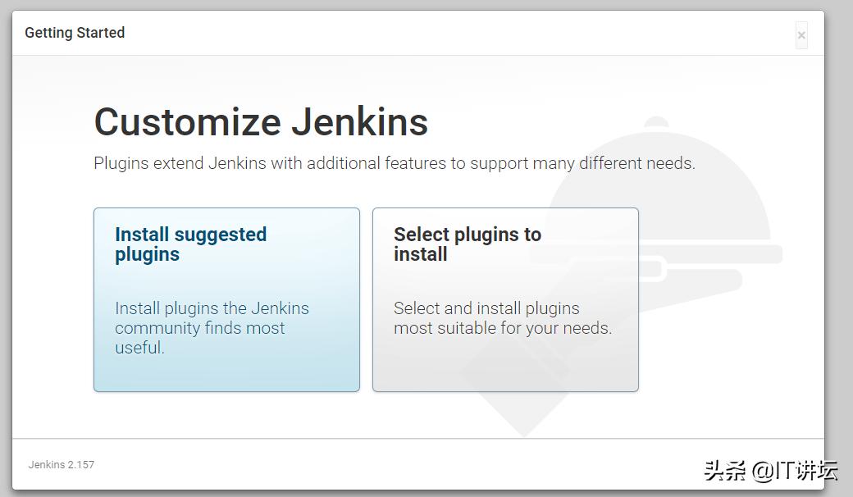Close the Getting Started dialog

pos(801,35)
